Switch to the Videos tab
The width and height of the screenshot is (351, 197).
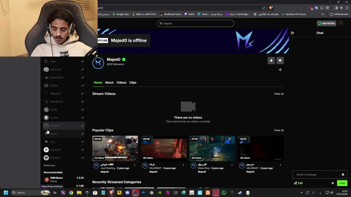tap(121, 83)
